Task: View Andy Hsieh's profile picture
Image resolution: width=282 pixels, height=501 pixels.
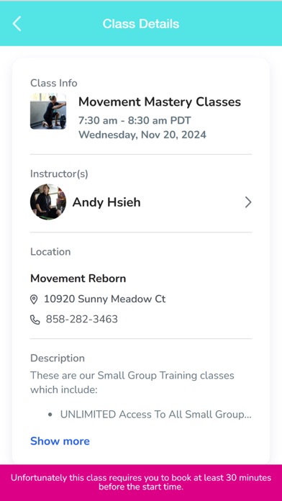Action: tap(48, 202)
